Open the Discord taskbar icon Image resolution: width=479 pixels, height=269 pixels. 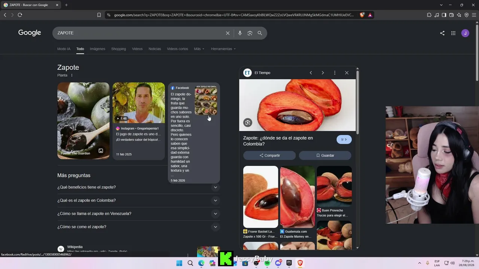click(278, 263)
